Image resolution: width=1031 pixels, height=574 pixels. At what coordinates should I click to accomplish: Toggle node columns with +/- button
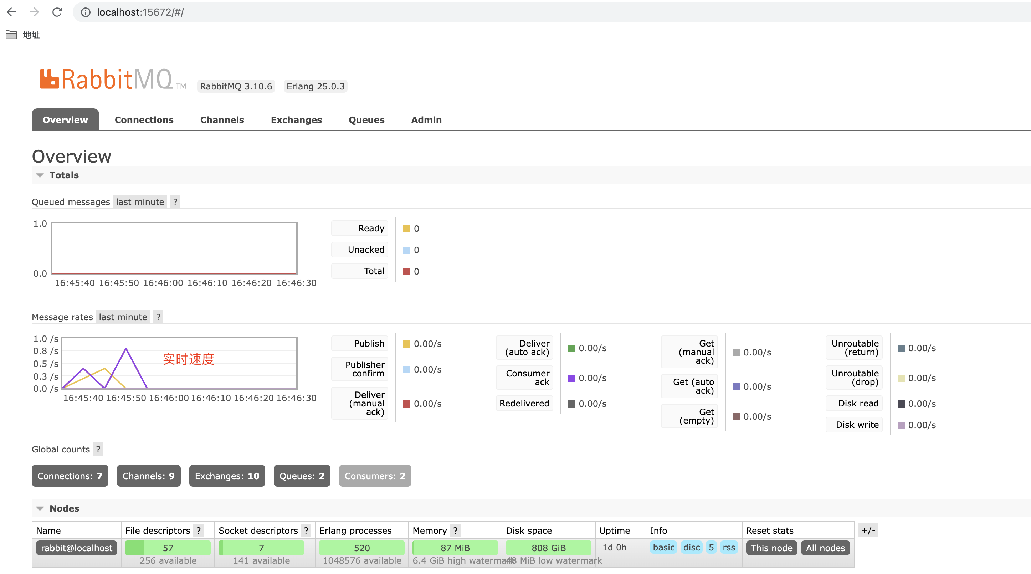coord(868,531)
